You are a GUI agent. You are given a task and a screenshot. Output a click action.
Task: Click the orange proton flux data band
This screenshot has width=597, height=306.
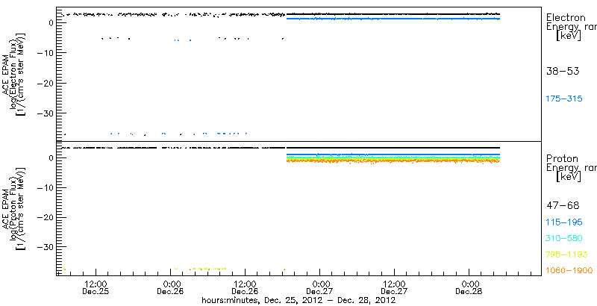click(393, 161)
